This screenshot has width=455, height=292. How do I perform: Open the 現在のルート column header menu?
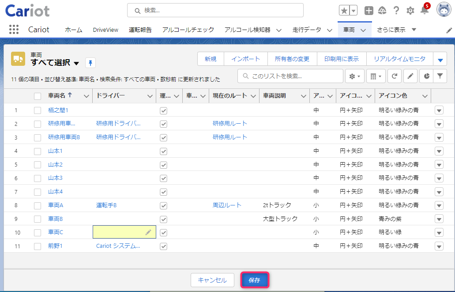click(253, 96)
